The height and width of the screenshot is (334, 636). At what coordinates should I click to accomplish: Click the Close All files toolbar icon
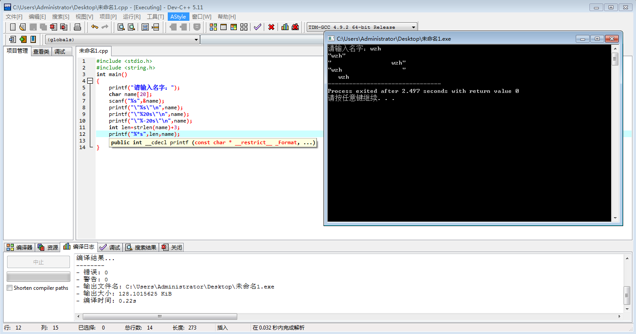click(x=63, y=27)
